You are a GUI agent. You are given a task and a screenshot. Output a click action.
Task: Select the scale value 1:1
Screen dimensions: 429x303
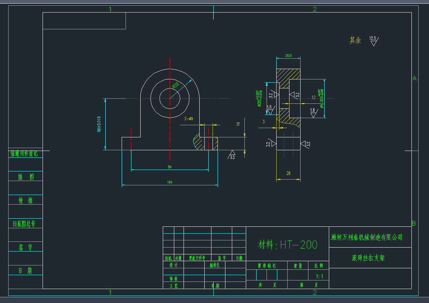319,276
